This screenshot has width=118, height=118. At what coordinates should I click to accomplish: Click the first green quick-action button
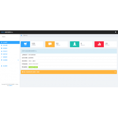(31, 67)
